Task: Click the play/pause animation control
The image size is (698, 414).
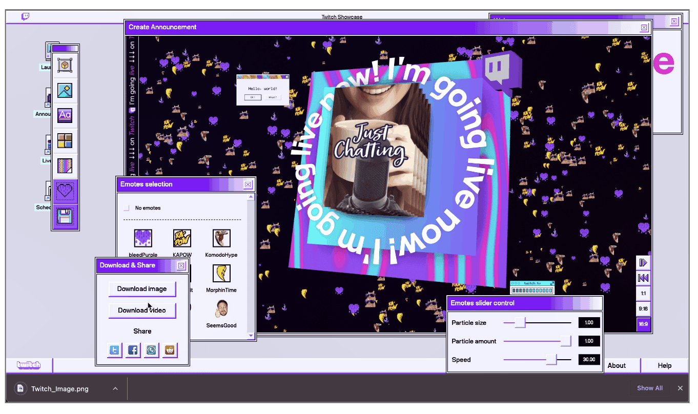Action: [x=643, y=263]
